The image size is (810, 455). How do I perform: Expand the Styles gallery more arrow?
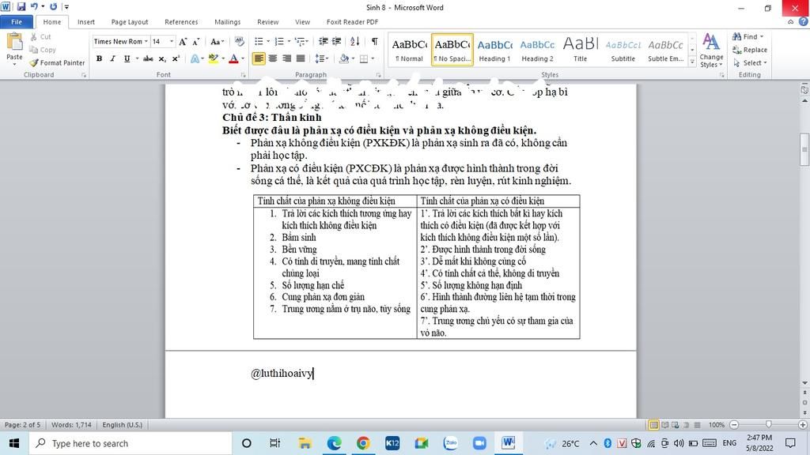coord(692,62)
